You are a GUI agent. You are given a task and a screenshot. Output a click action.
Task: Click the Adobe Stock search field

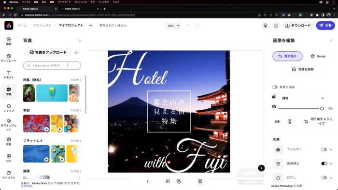52,65
